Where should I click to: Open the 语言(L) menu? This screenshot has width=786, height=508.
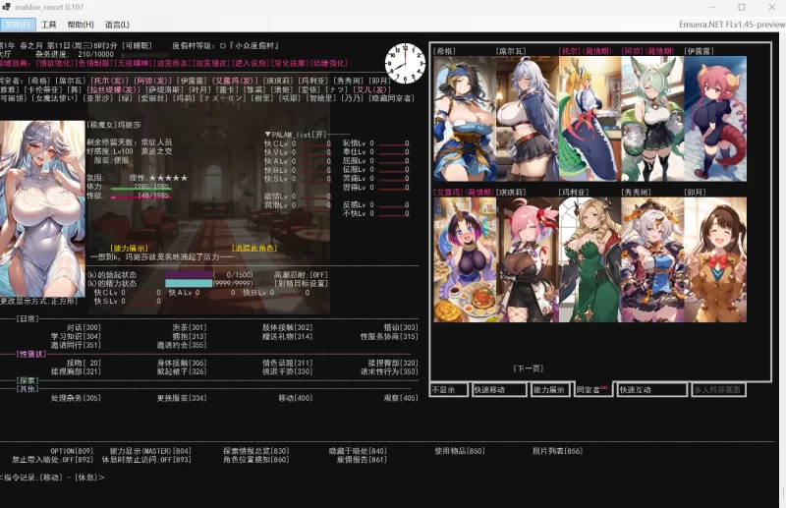pos(117,25)
